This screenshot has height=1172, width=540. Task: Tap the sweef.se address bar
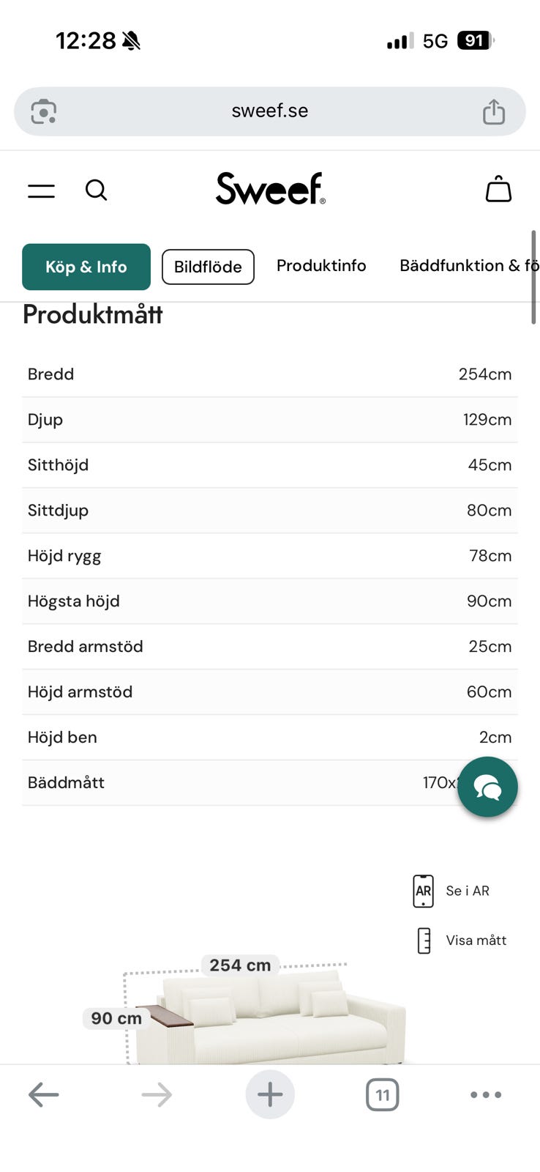click(269, 111)
